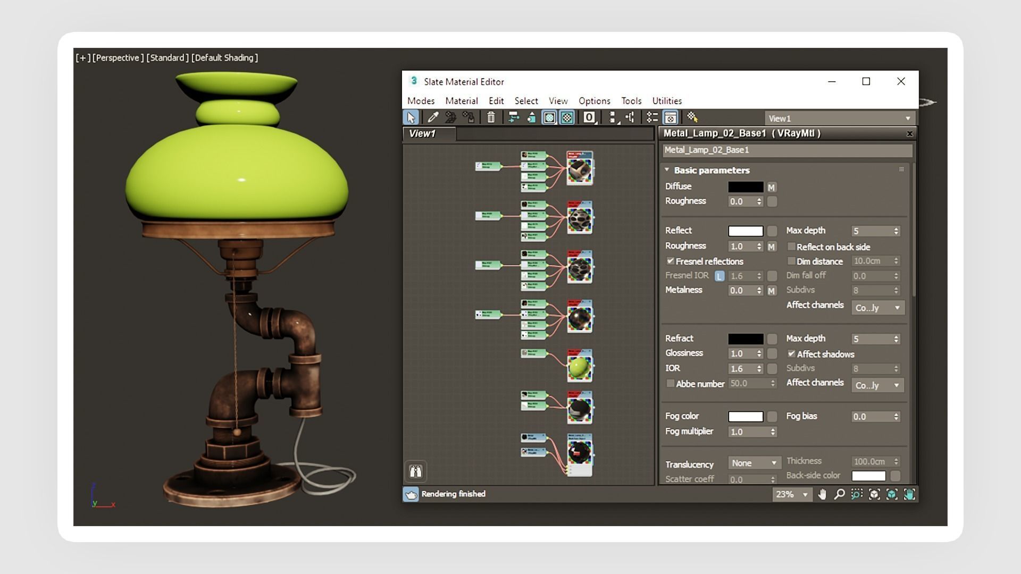Enable Reflect on back side checkbox
The width and height of the screenshot is (1021, 574).
pyautogui.click(x=791, y=247)
